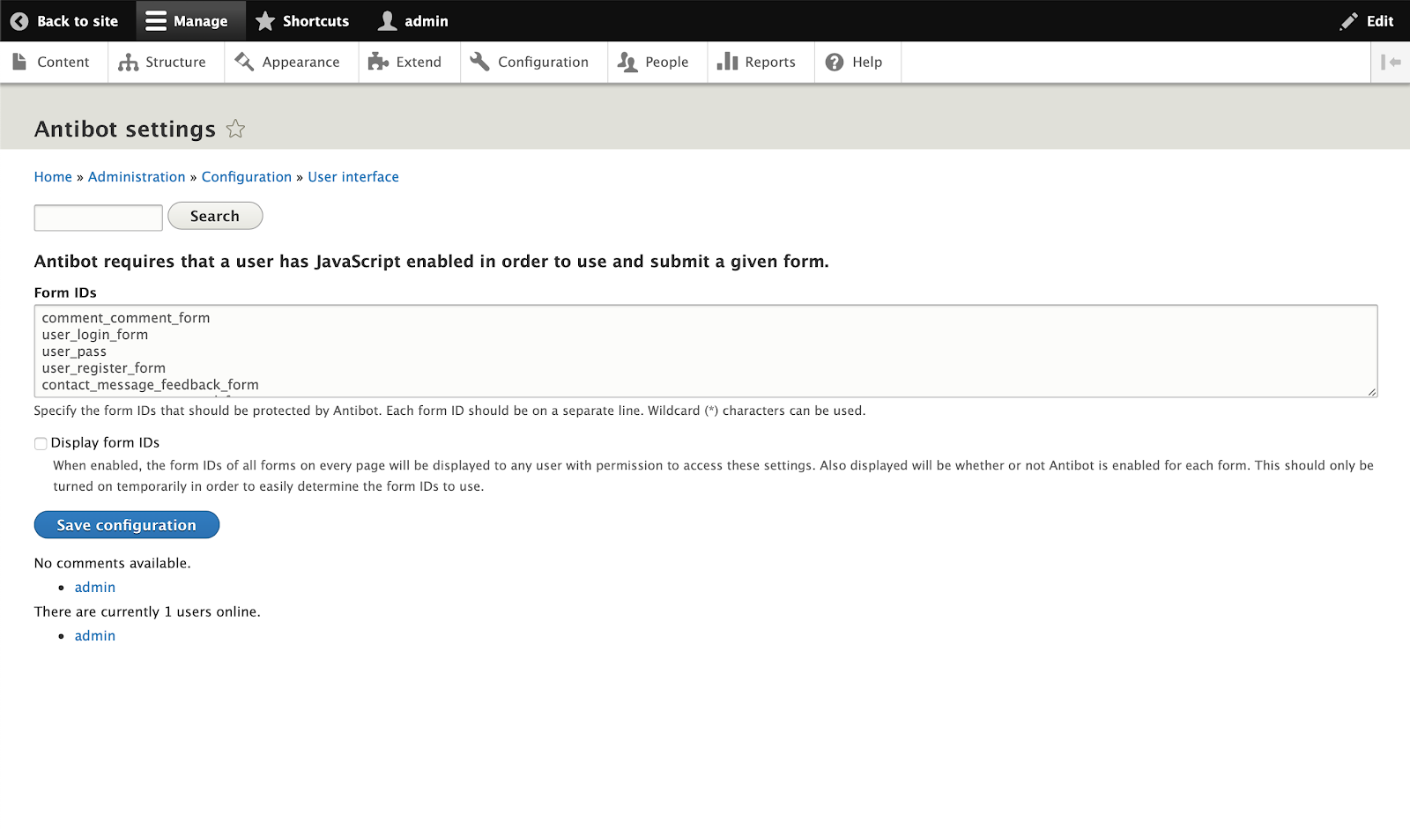Open the admin account toolbar tab

413,21
